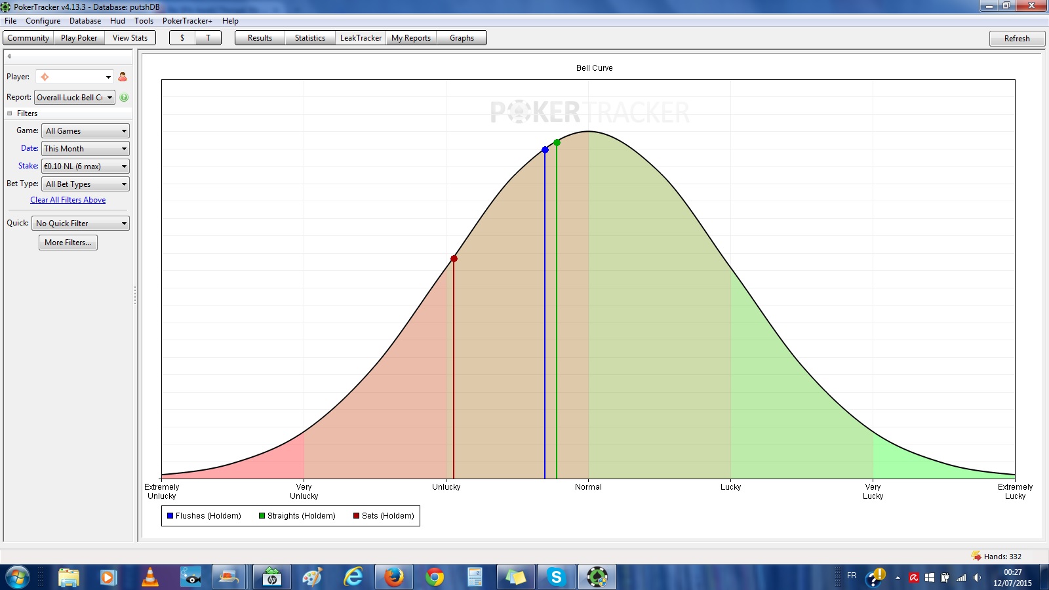This screenshot has width=1049, height=590.
Task: Open the Game filter dropdown All Games
Action: 85,131
